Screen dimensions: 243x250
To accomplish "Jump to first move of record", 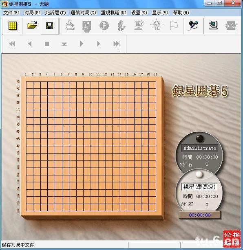I will click(12, 44).
